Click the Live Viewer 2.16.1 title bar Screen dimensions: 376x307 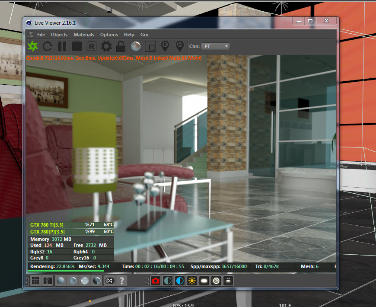pyautogui.click(x=158, y=23)
